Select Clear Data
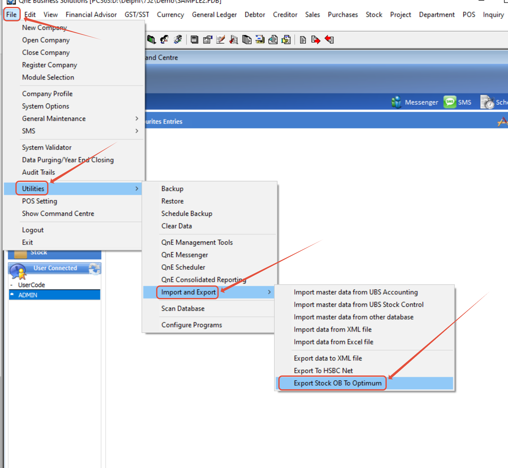 pyautogui.click(x=177, y=226)
